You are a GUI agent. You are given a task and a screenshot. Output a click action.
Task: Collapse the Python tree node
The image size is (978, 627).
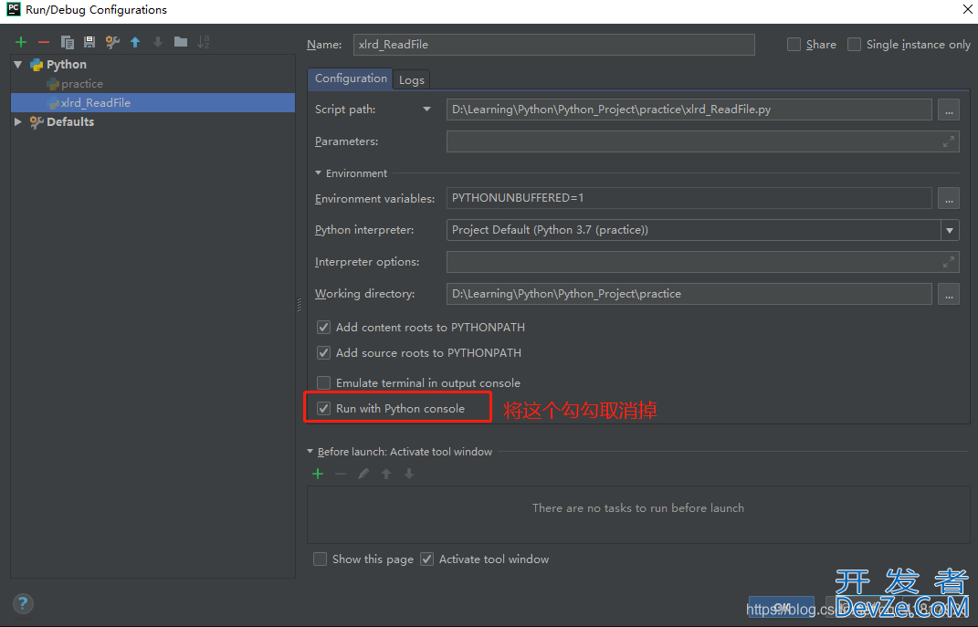[x=18, y=64]
